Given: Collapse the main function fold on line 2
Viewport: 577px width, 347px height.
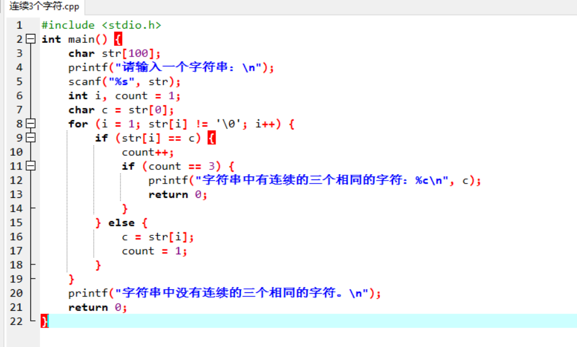Looking at the screenshot, I should [x=31, y=39].
